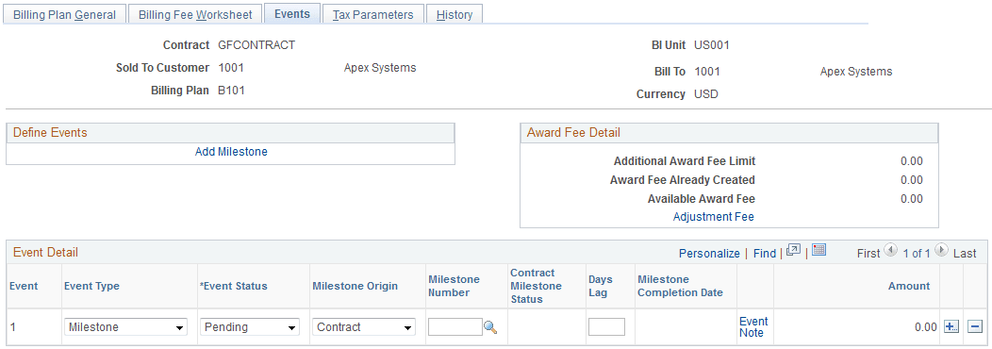Open the Event Status dropdown
The height and width of the screenshot is (349, 992).
pyautogui.click(x=249, y=326)
